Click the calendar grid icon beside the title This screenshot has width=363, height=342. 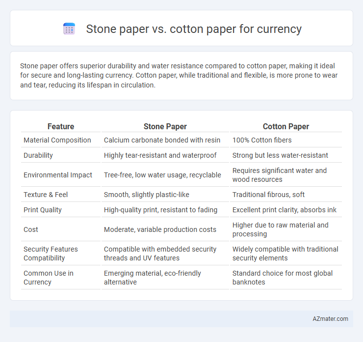point(69,29)
